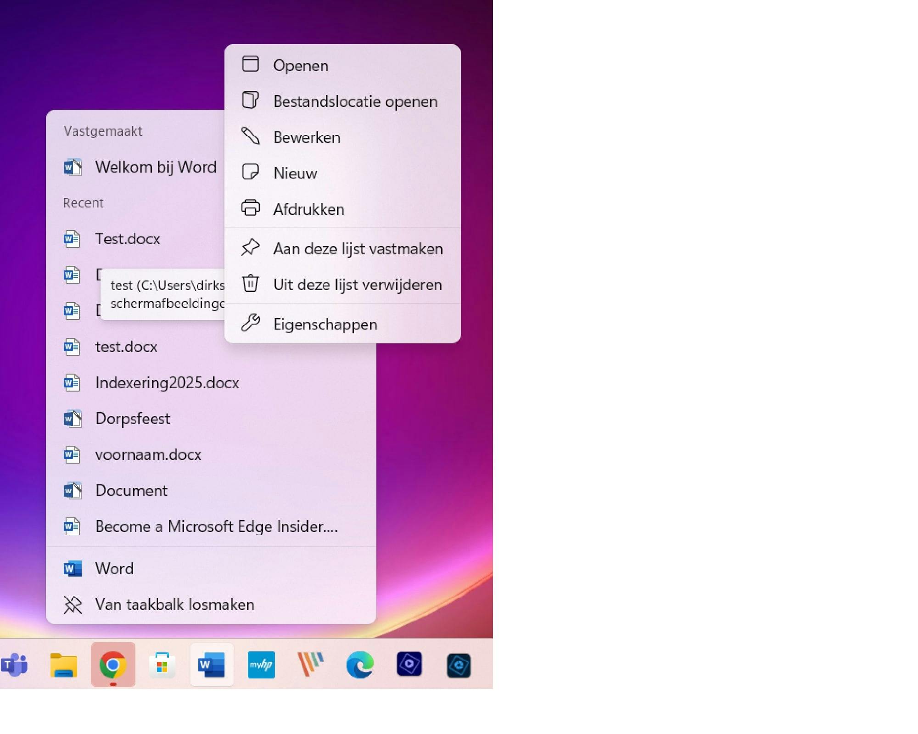Screen dimensions: 918x734
Task: Select Openen in context menu
Action: (300, 66)
